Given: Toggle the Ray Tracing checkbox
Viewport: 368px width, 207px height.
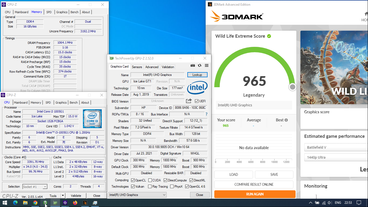Looking at the screenshot, I should [149, 187].
